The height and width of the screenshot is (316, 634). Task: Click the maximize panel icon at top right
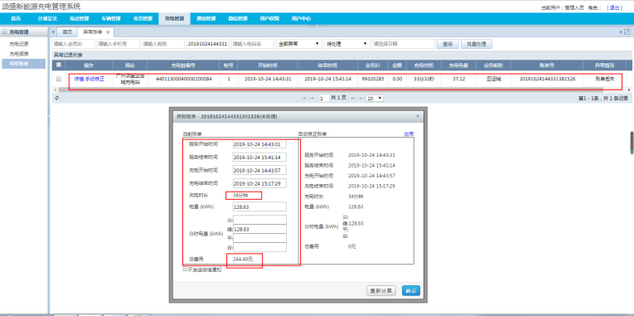point(627,32)
